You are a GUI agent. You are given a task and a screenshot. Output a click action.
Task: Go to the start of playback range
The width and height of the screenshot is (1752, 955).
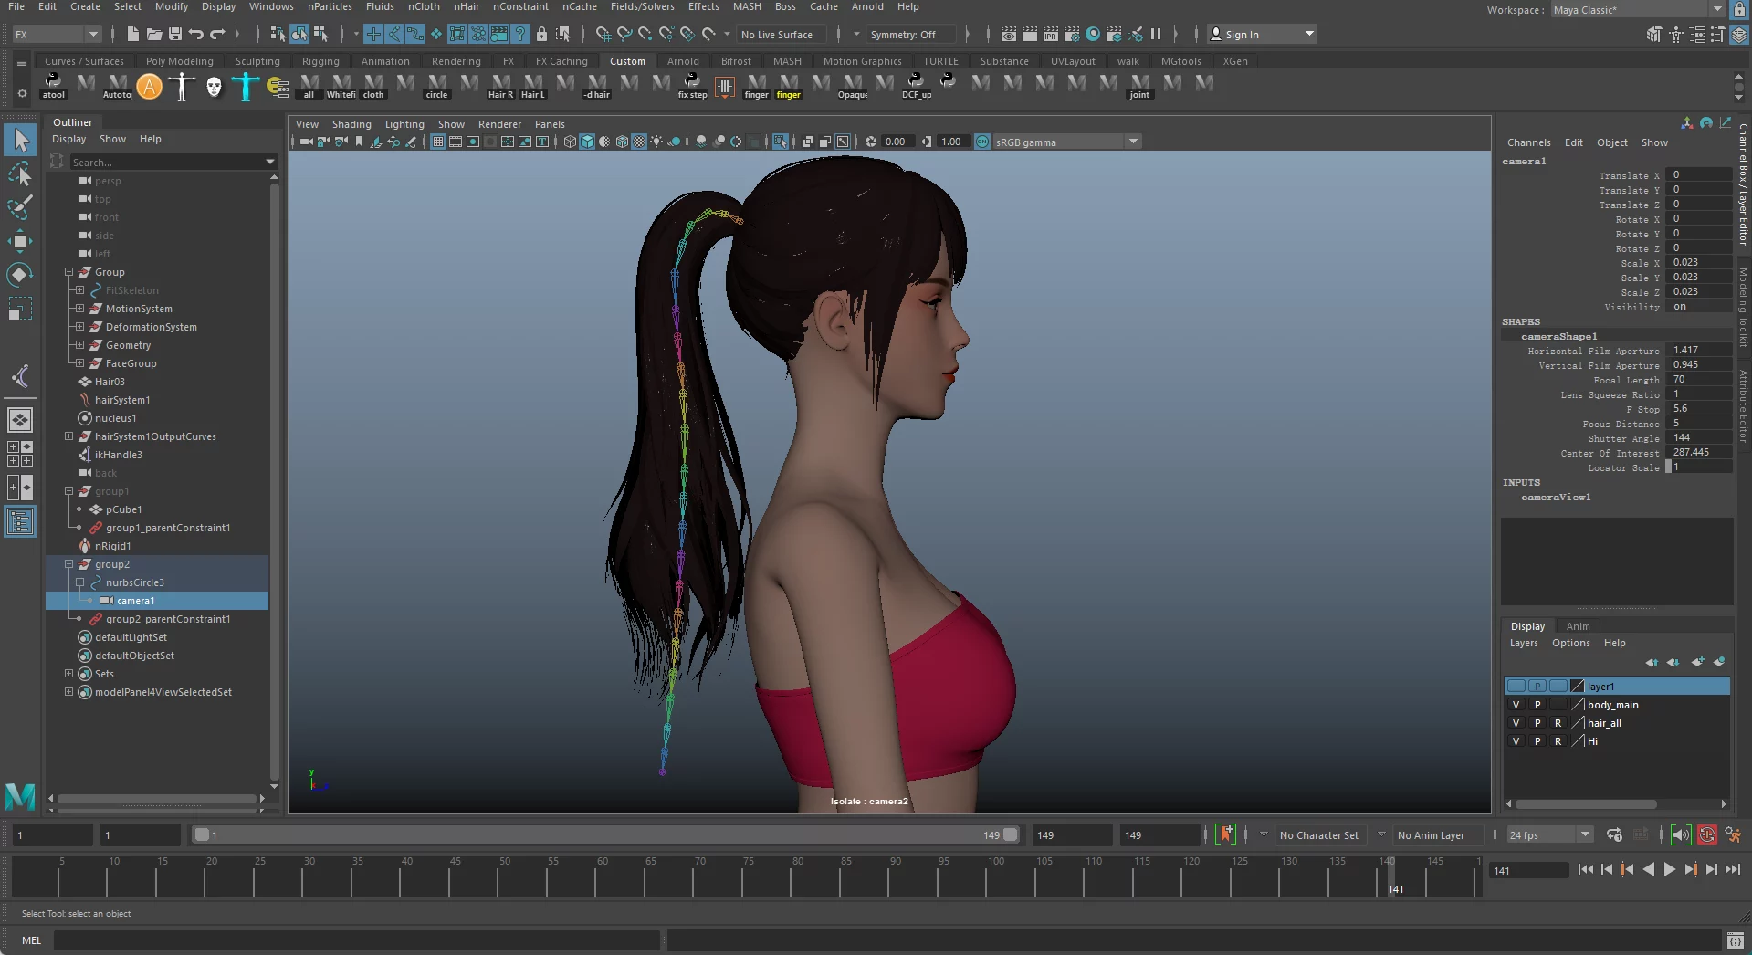click(1585, 869)
